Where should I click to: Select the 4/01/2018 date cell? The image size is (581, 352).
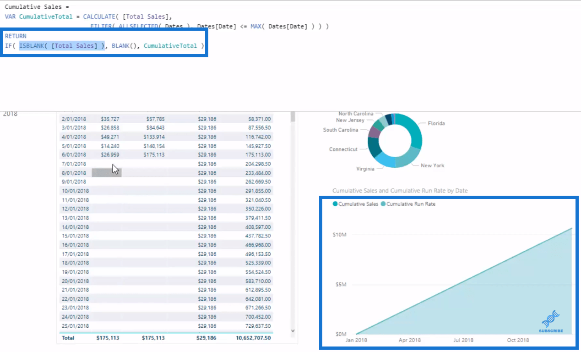[74, 137]
